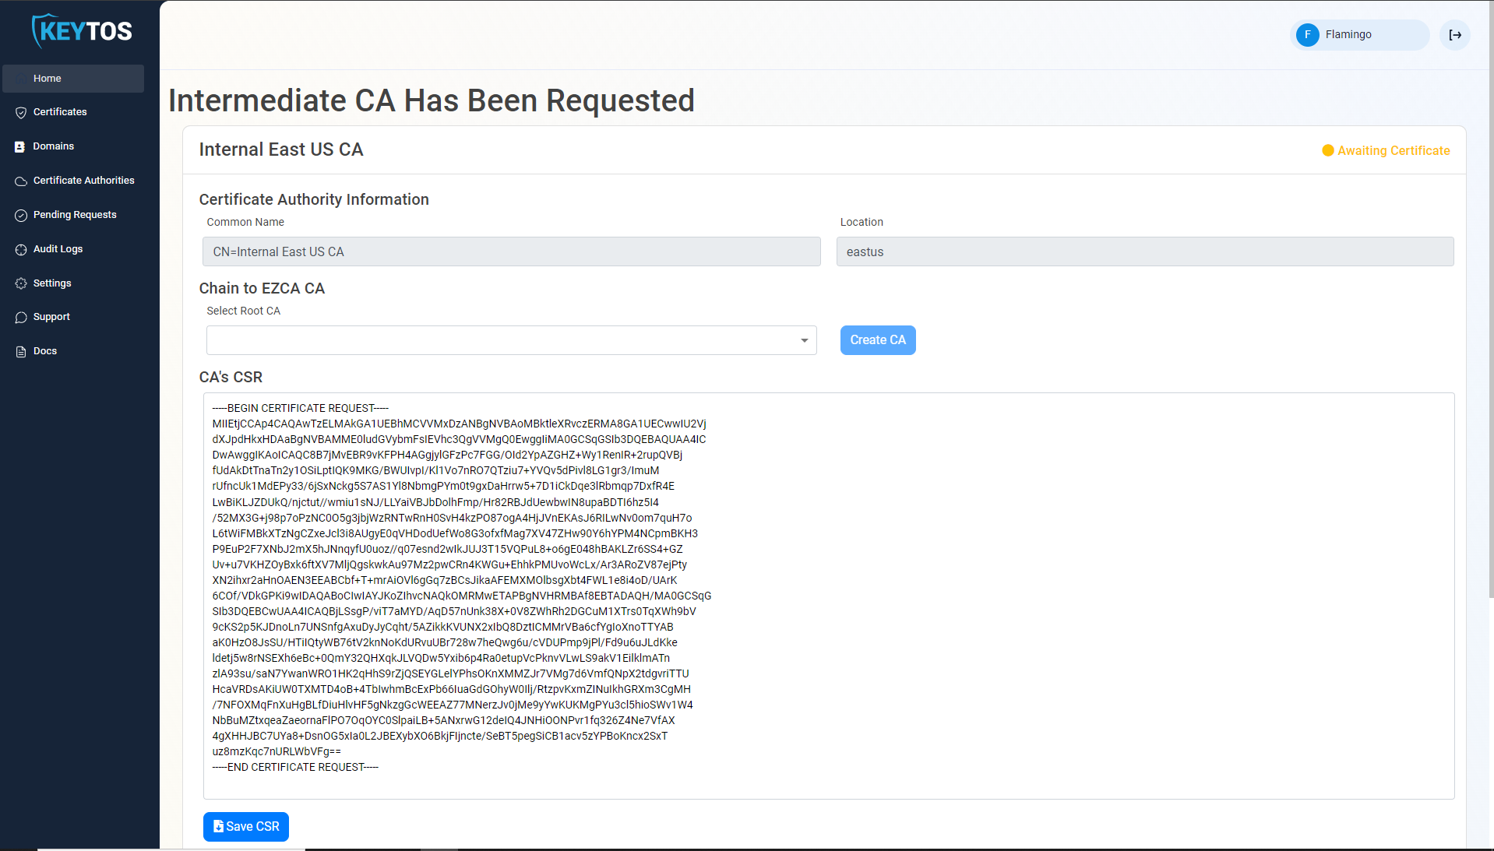Screen dimensions: 1494x851
Task: Click the Audit Logs icon
Action: (21, 249)
